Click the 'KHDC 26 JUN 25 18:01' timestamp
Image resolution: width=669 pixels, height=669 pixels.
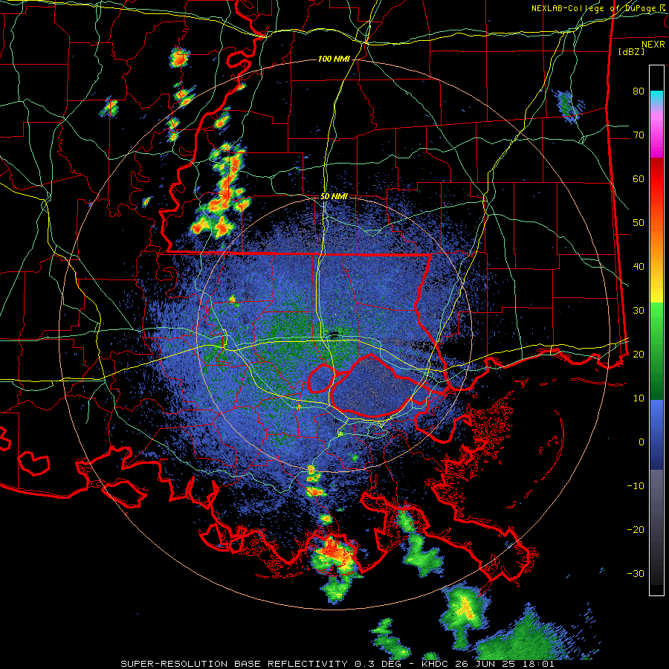[x=488, y=664]
